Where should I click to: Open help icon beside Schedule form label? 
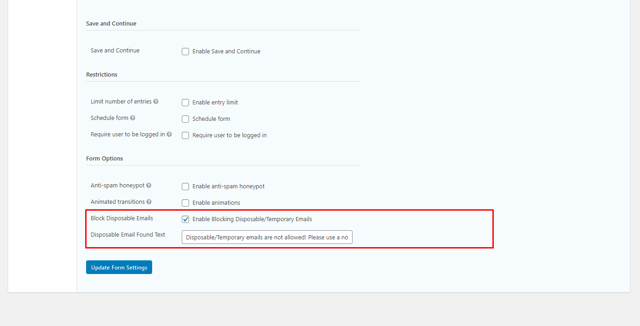133,118
